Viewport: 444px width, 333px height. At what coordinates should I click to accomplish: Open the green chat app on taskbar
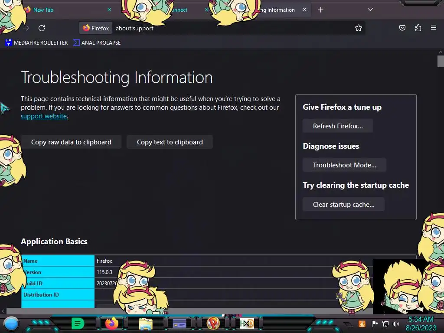(x=78, y=323)
